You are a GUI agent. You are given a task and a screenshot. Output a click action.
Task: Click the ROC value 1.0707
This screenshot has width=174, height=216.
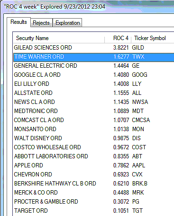(121, 120)
